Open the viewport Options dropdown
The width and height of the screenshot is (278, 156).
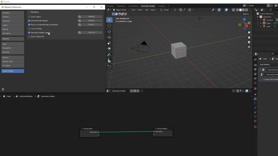tap(246, 14)
